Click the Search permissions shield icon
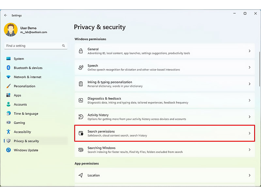This screenshot has height=196, width=261. (x=81, y=133)
